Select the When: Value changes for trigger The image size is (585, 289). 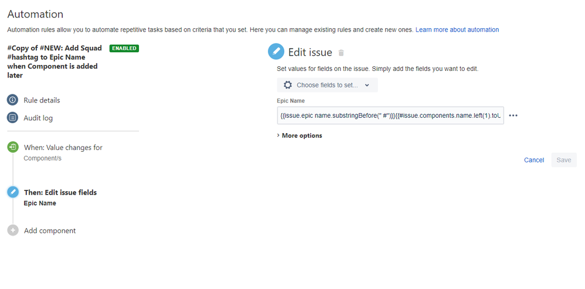(x=63, y=148)
